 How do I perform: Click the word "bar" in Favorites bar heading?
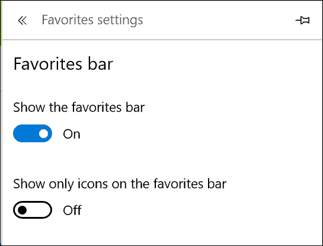click(101, 64)
